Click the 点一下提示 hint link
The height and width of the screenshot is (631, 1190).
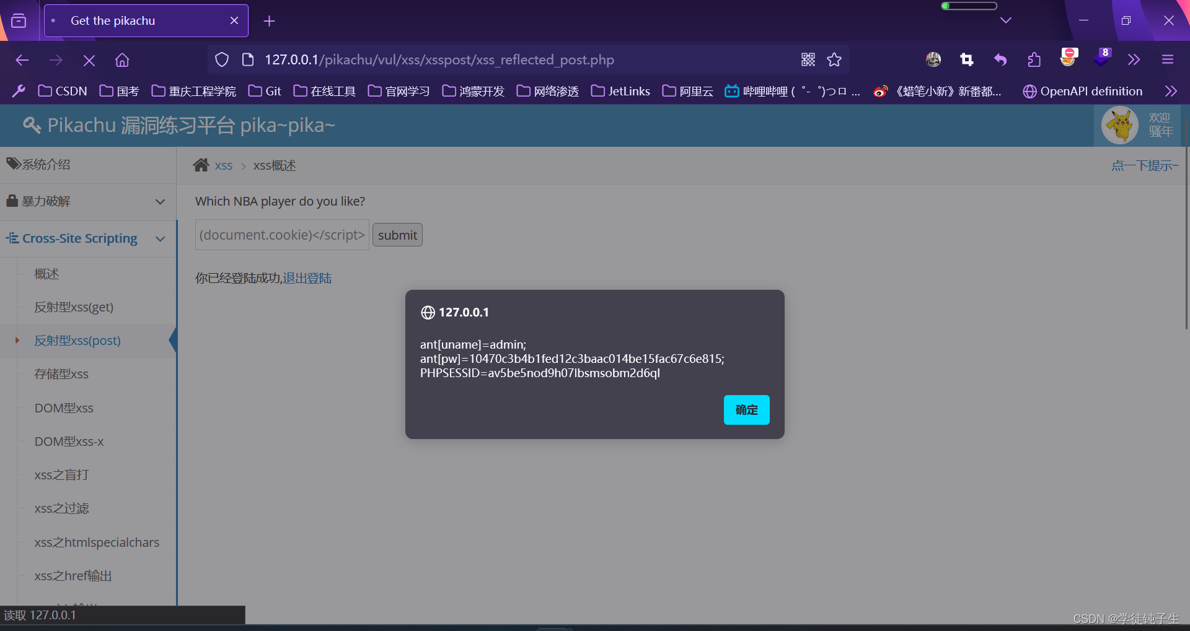[x=1144, y=165]
